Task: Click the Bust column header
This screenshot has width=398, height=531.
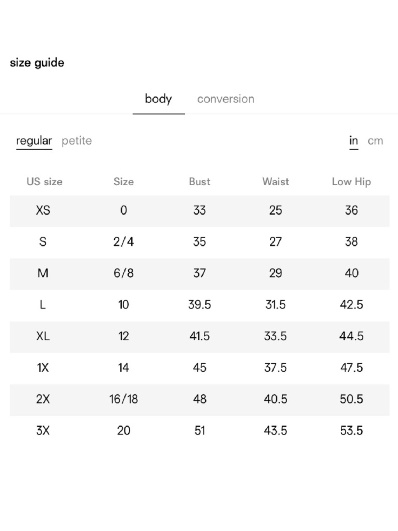Action: 199,182
